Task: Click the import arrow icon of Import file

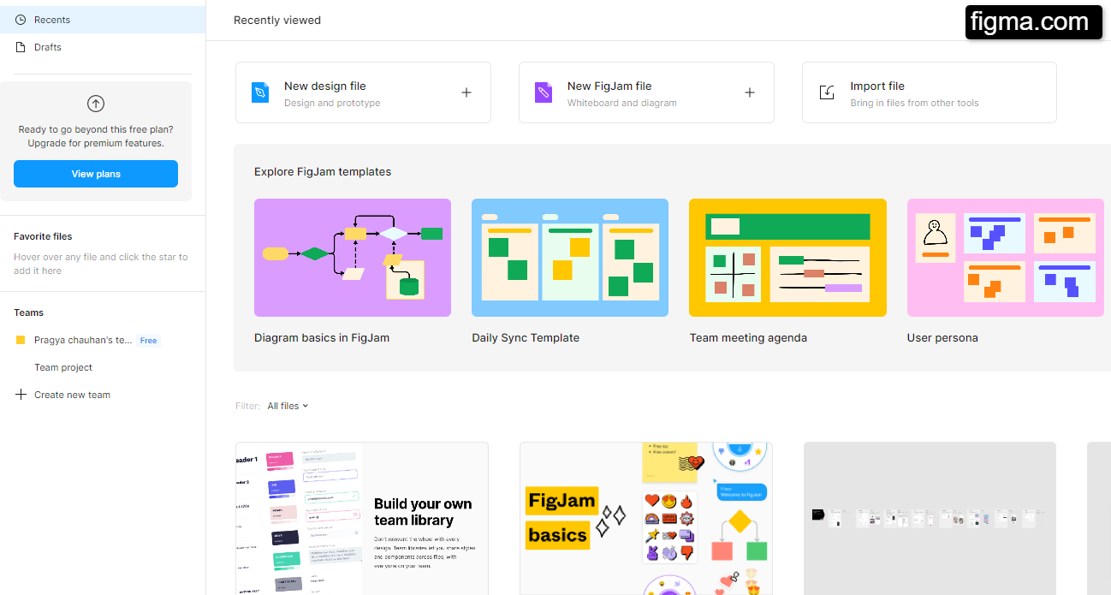Action: (x=827, y=92)
